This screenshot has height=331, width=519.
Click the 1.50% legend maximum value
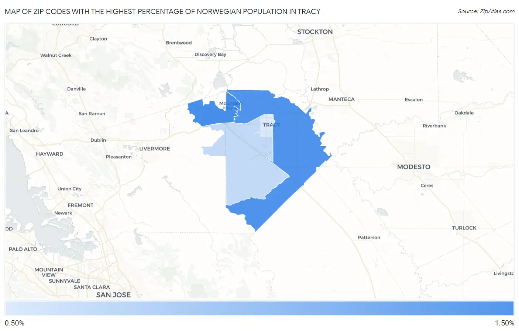coord(504,323)
